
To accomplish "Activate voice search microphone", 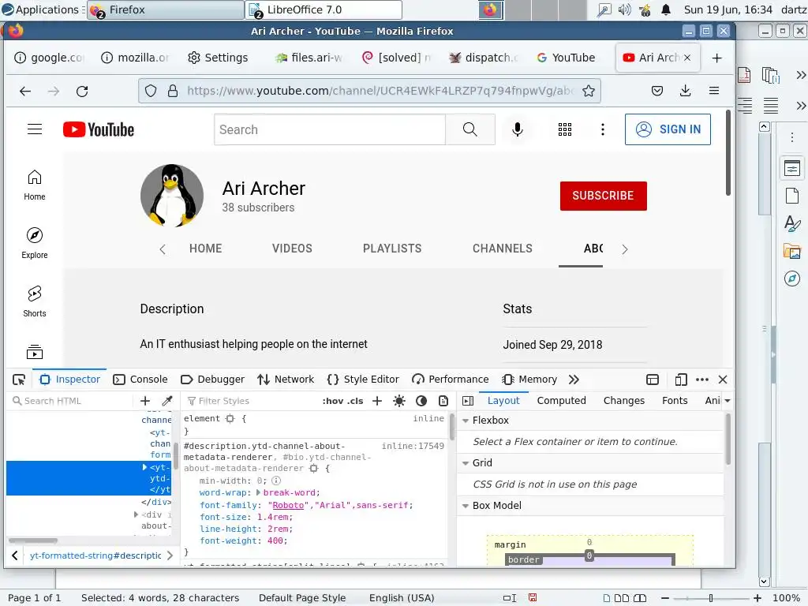I will pos(518,129).
